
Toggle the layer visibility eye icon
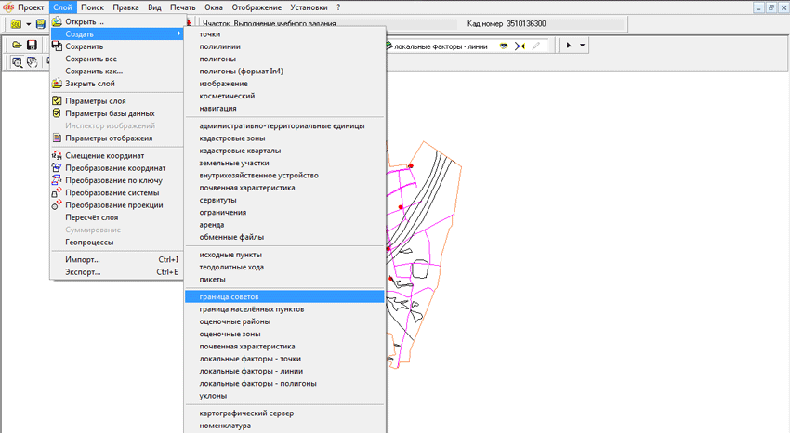[x=504, y=46]
